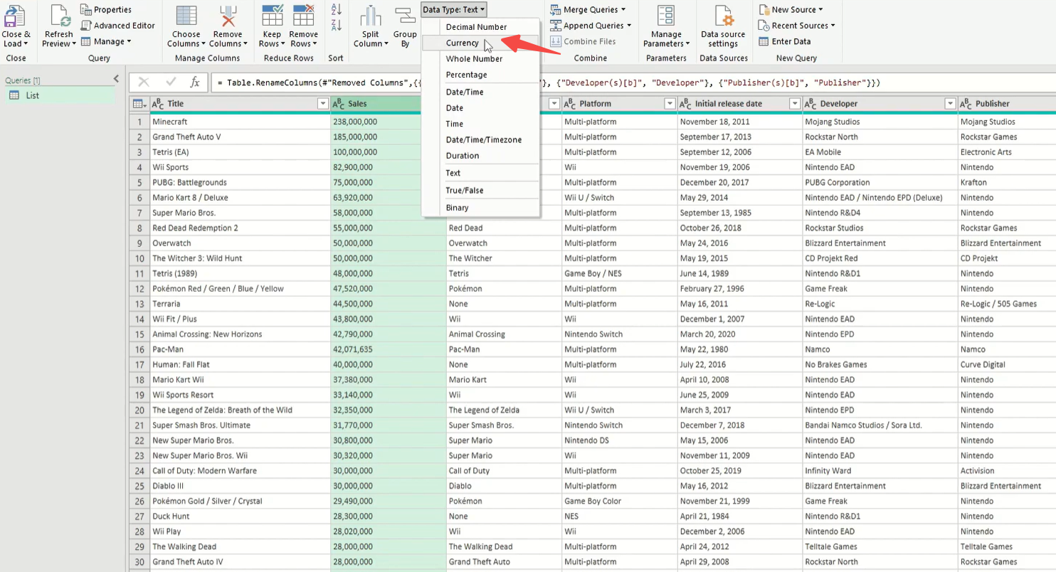Open the Data Type: Text dropdown
1056x572 pixels.
pos(454,9)
